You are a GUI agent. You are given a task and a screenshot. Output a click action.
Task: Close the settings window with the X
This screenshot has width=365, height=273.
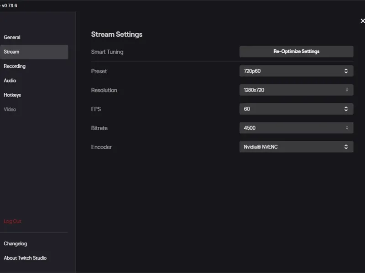[363, 21]
